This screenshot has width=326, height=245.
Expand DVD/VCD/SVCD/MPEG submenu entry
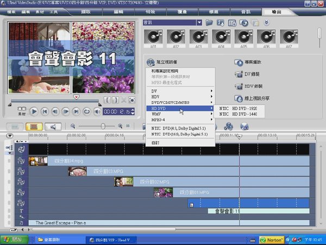pyautogui.click(x=180, y=102)
